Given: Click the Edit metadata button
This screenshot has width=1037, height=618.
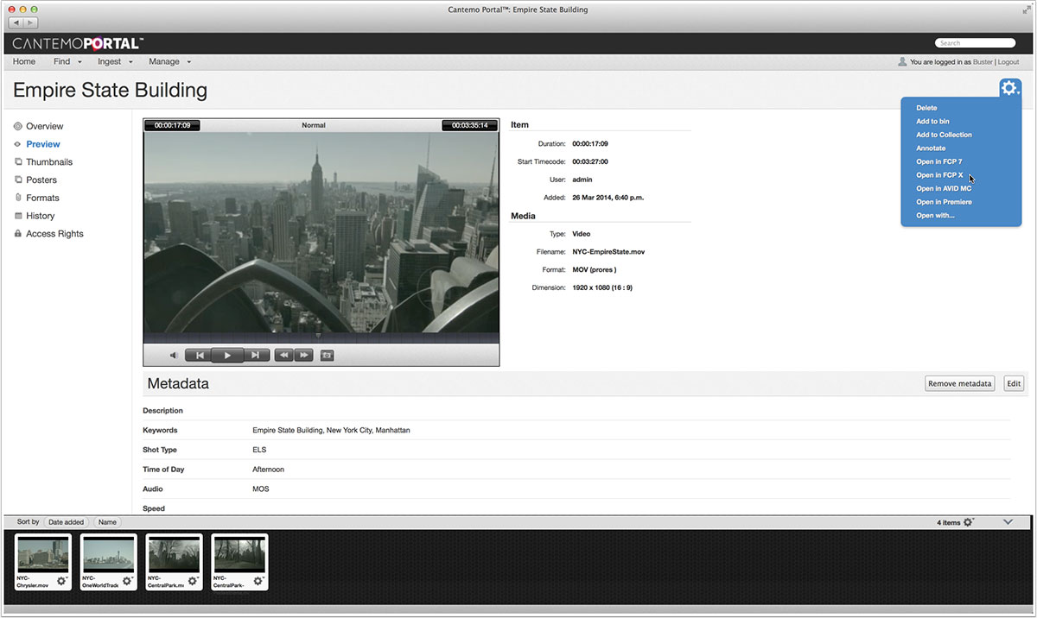Looking at the screenshot, I should coord(1014,383).
